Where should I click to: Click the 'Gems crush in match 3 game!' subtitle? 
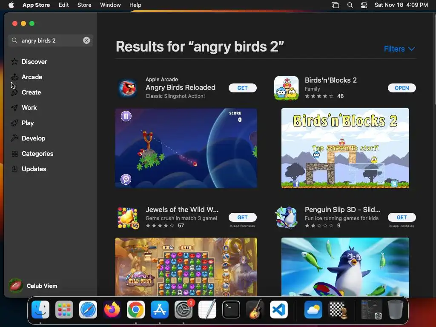coord(181,218)
